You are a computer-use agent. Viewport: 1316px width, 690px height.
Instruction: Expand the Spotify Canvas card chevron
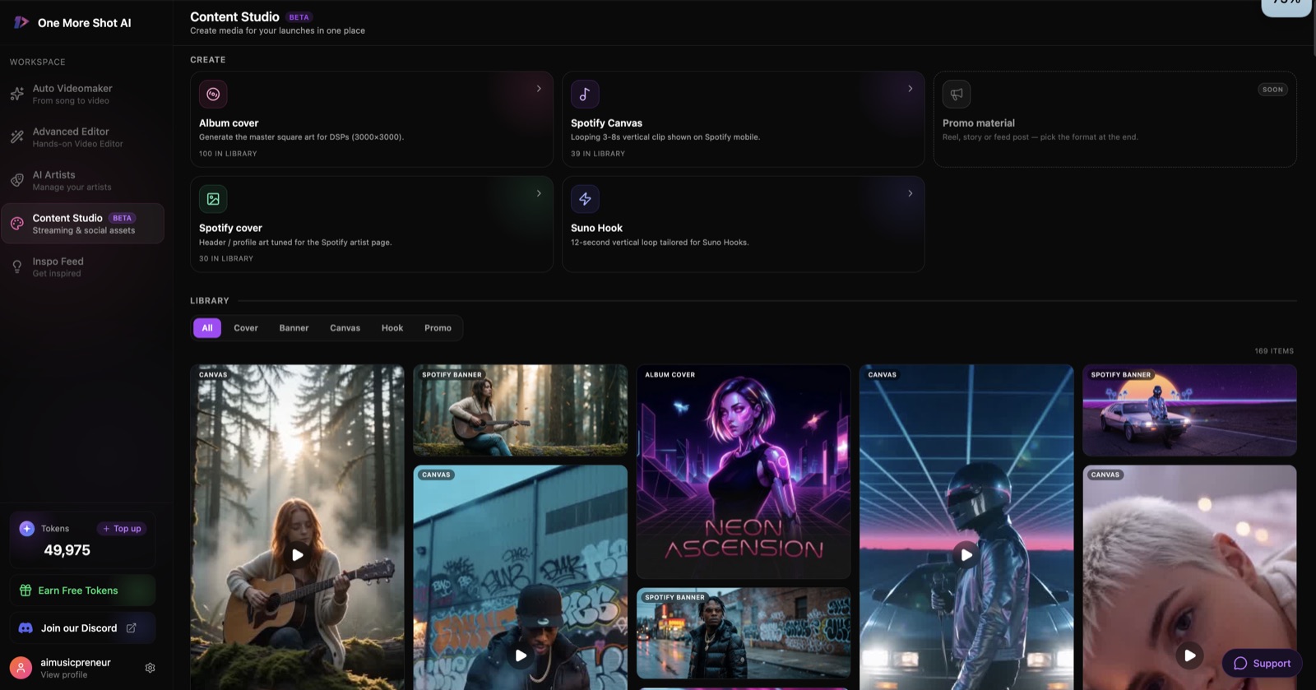(x=911, y=89)
